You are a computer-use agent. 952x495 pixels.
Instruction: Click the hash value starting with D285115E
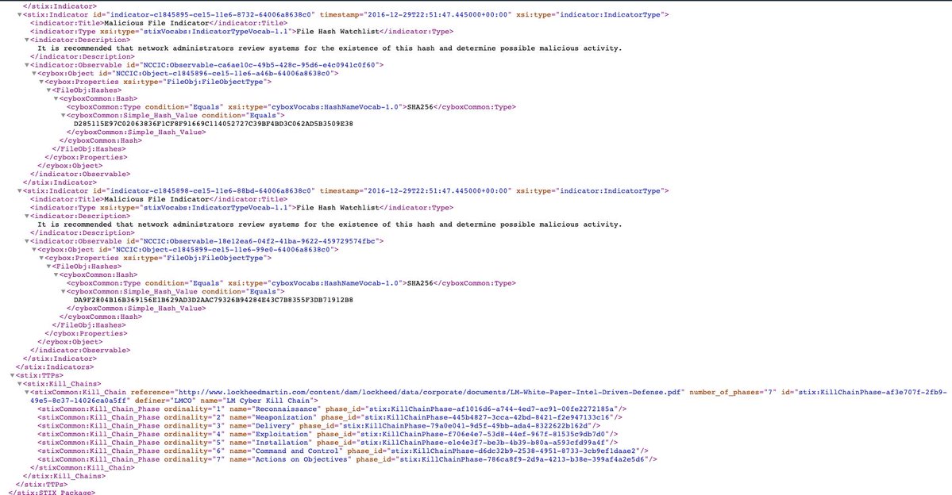[x=213, y=124]
